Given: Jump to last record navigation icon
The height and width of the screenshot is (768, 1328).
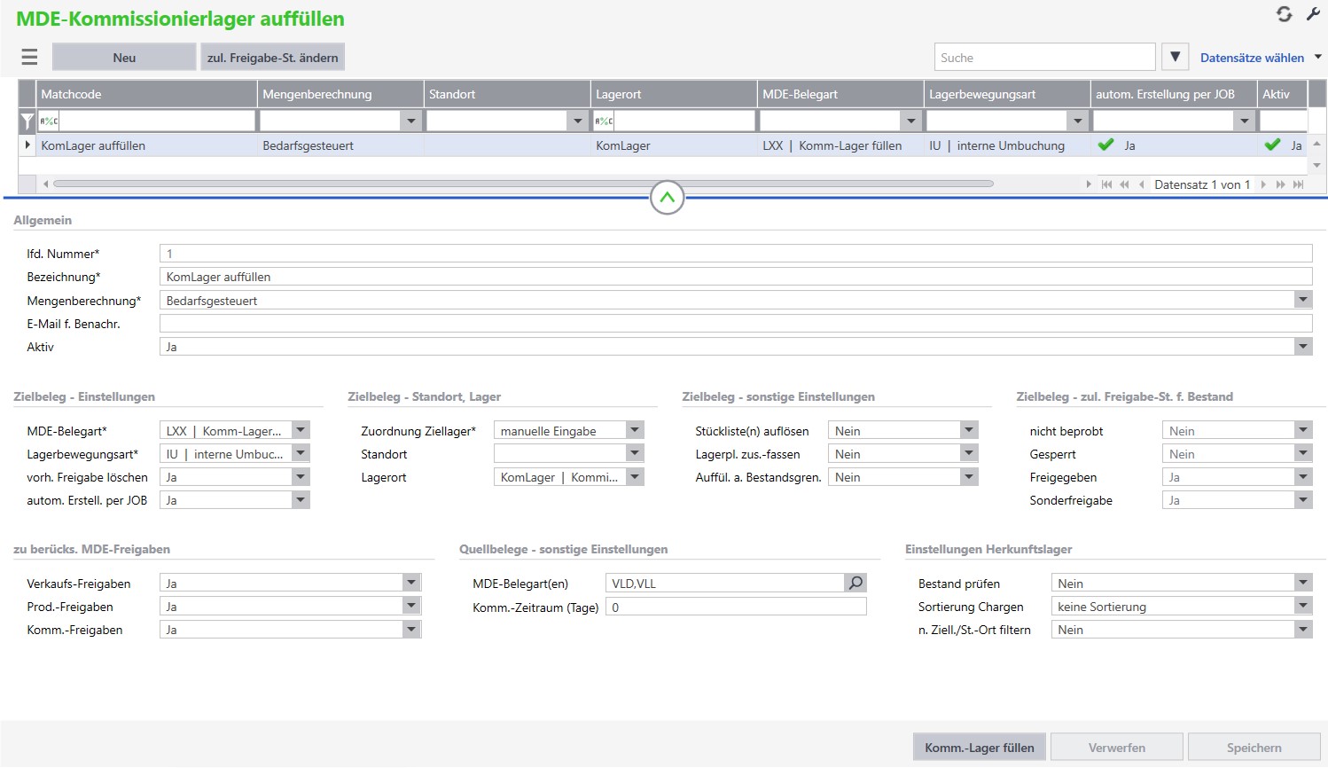Looking at the screenshot, I should [x=1298, y=184].
